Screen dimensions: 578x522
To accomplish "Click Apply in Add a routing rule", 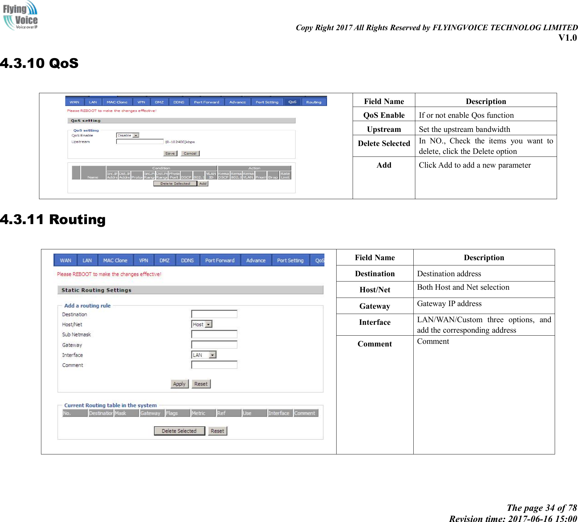I will point(179,384).
